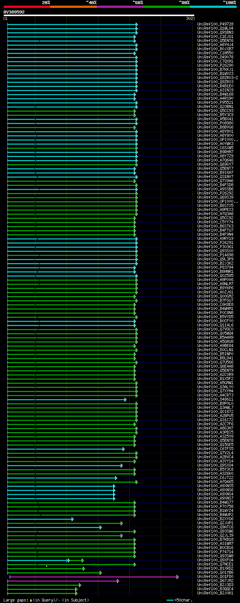Select hit label UniRef100_P74714
Screen dimensions: 240x603
coord(215,552)
